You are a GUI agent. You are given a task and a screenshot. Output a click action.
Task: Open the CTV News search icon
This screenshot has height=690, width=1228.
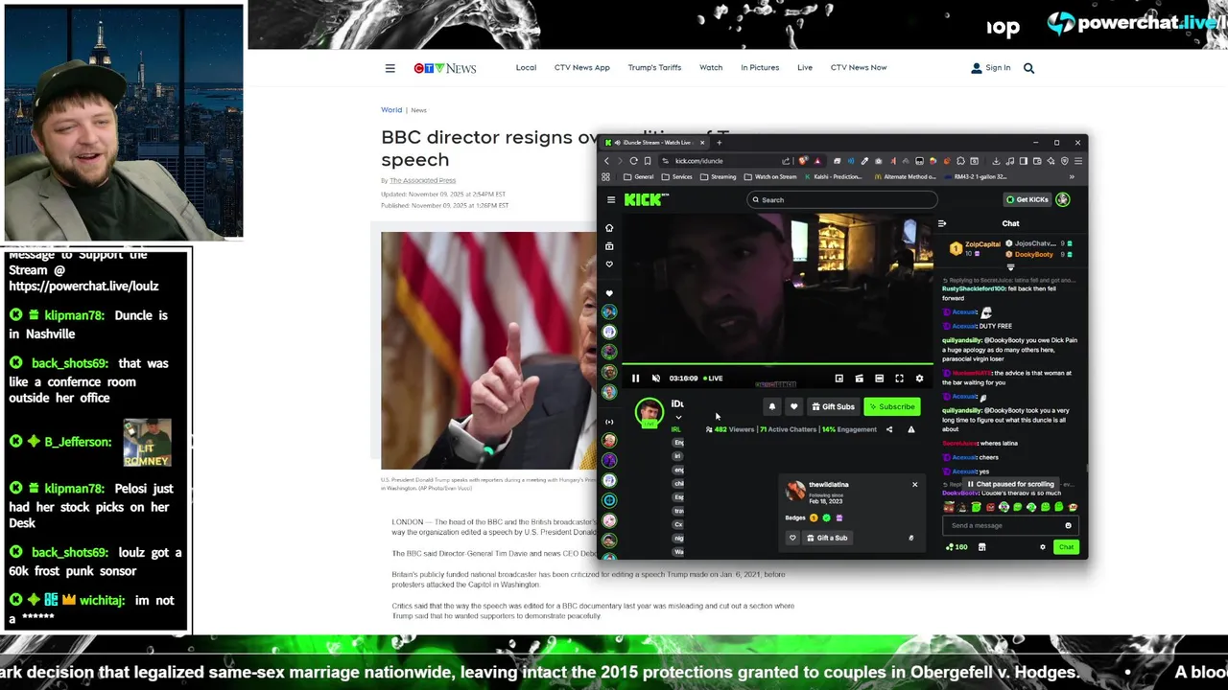[x=1028, y=68]
